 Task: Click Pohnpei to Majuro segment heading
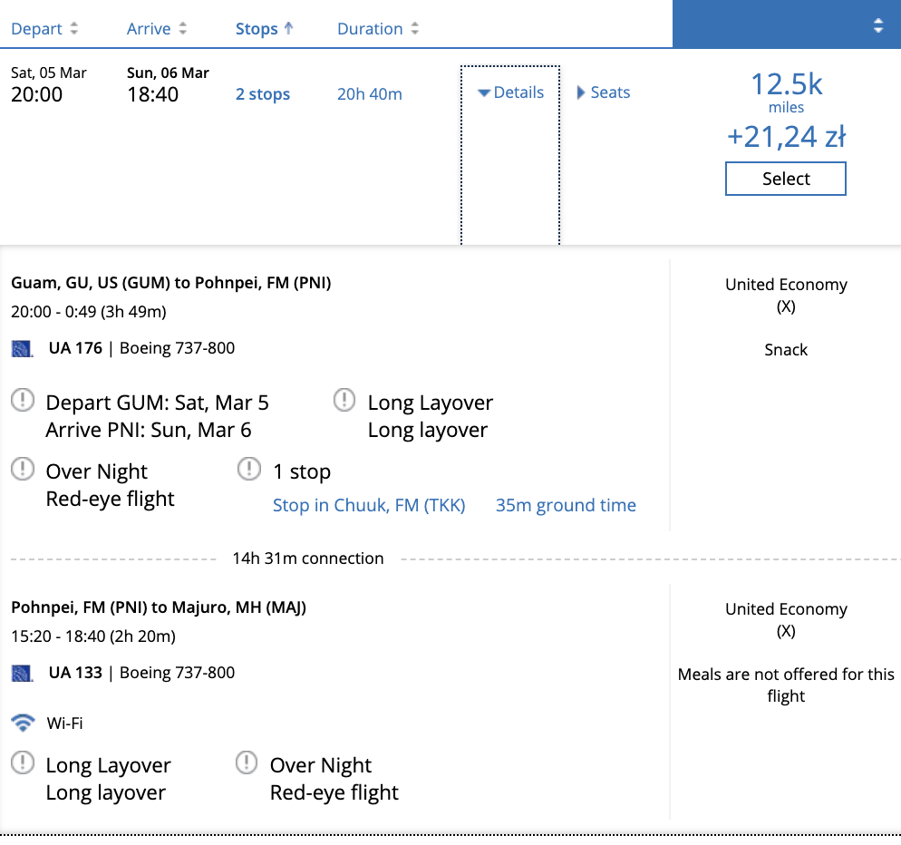[159, 607]
